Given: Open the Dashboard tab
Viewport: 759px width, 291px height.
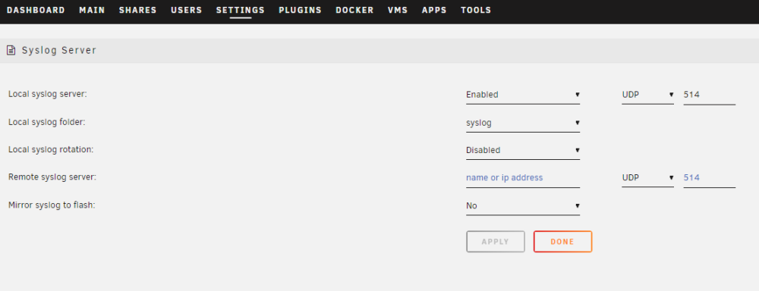Looking at the screenshot, I should click(36, 10).
